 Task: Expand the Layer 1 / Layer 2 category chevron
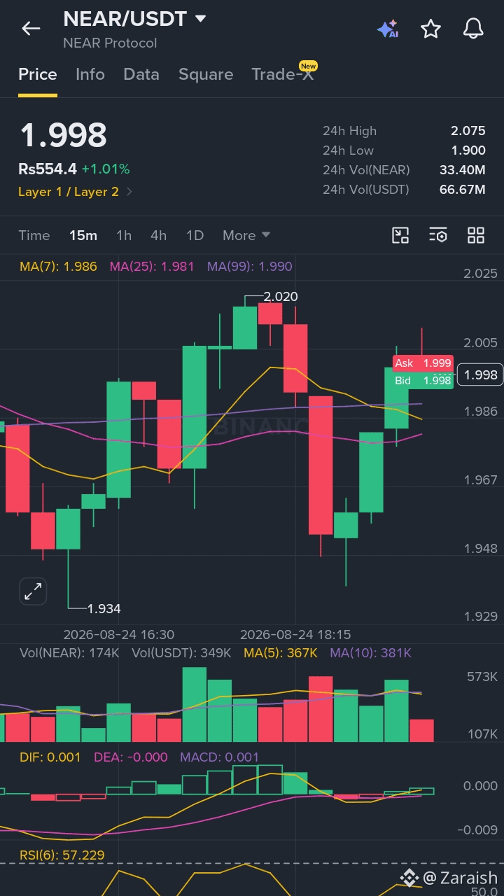click(129, 192)
